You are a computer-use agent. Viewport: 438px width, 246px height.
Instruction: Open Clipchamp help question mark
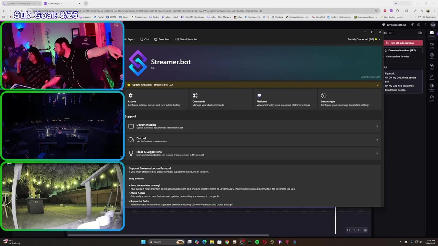(x=425, y=25)
